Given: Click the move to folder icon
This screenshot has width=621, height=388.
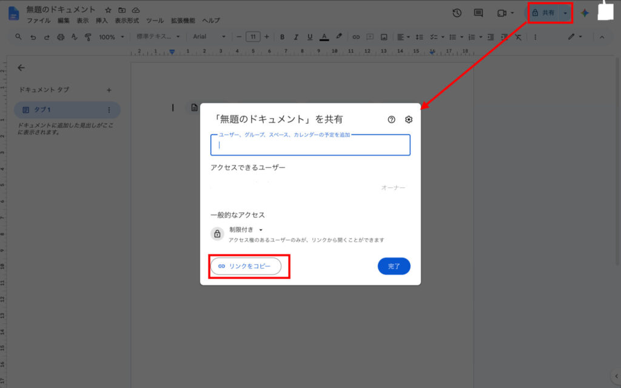Looking at the screenshot, I should pyautogui.click(x=122, y=10).
